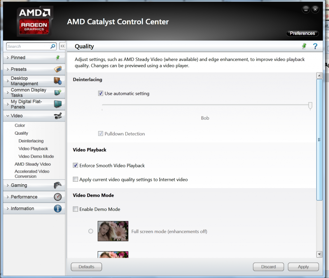The width and height of the screenshot is (329, 278).
Task: Open help with the question mark icon
Action: pos(315,46)
